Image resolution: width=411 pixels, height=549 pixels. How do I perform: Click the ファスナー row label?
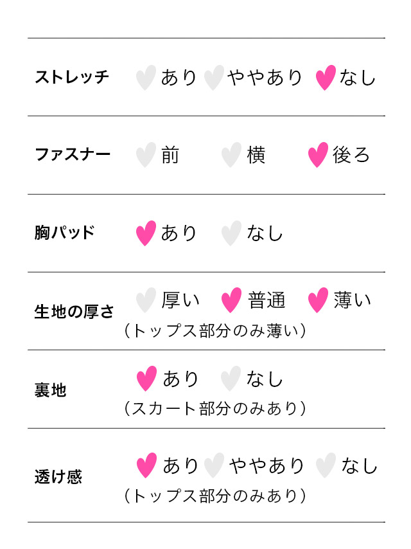click(x=73, y=154)
